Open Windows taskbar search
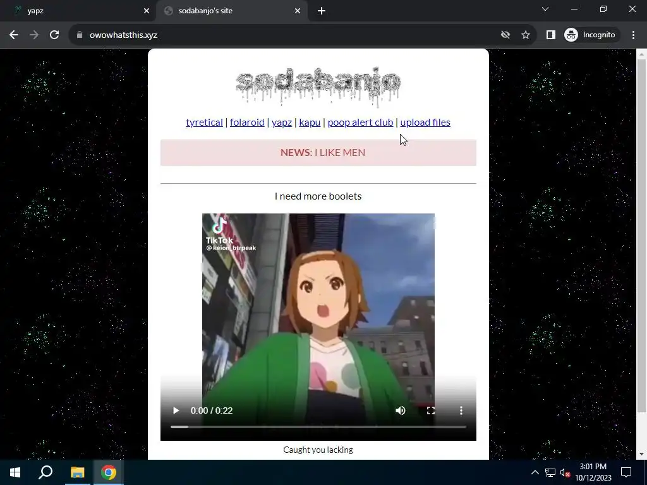Viewport: 647px width, 485px height. tap(45, 472)
